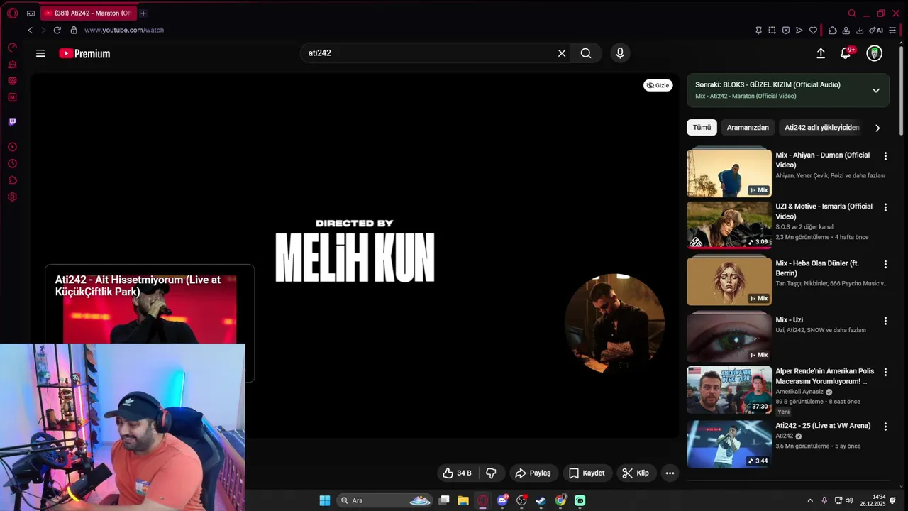Open UZI & Motive Ismarla thumbnail
This screenshot has height=511, width=908.
729,226
